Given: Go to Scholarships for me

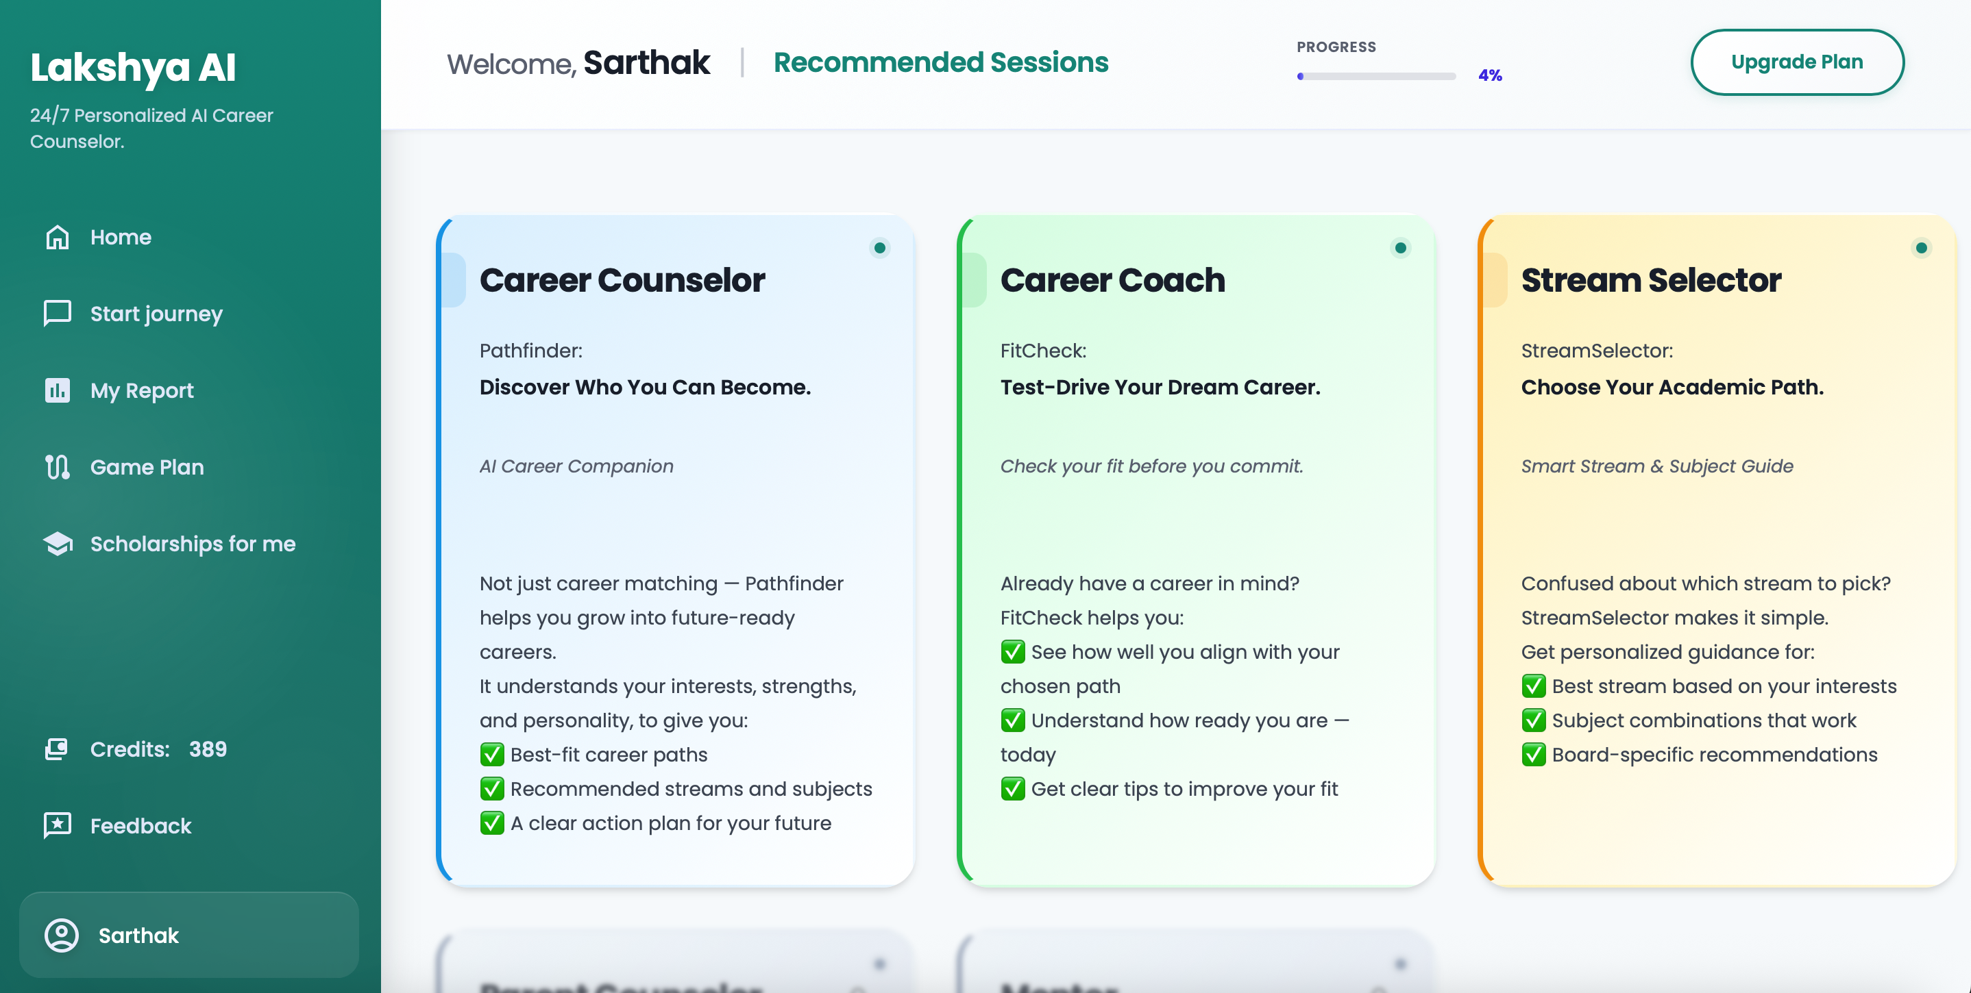Looking at the screenshot, I should click(193, 544).
